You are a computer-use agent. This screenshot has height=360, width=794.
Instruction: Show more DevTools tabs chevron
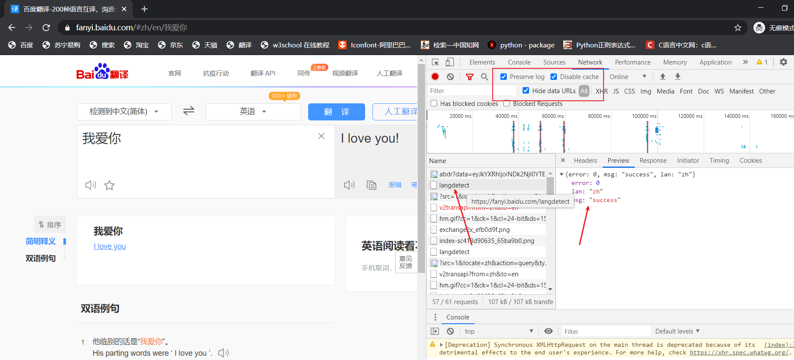(746, 62)
